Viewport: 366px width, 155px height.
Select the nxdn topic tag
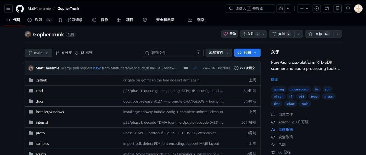(305, 104)
